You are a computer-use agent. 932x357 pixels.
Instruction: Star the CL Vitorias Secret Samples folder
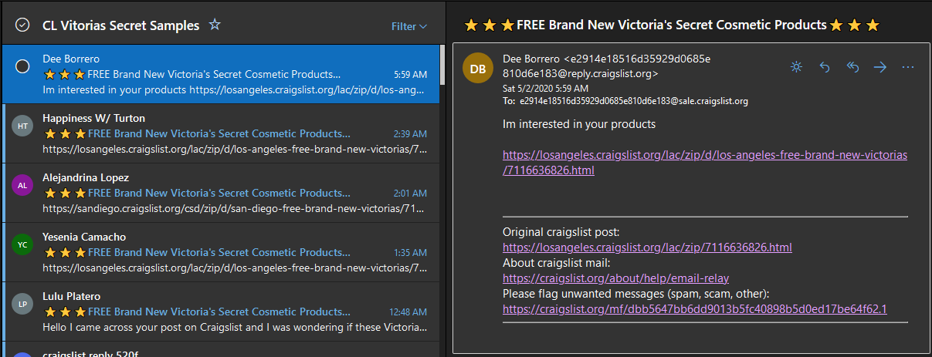(215, 25)
